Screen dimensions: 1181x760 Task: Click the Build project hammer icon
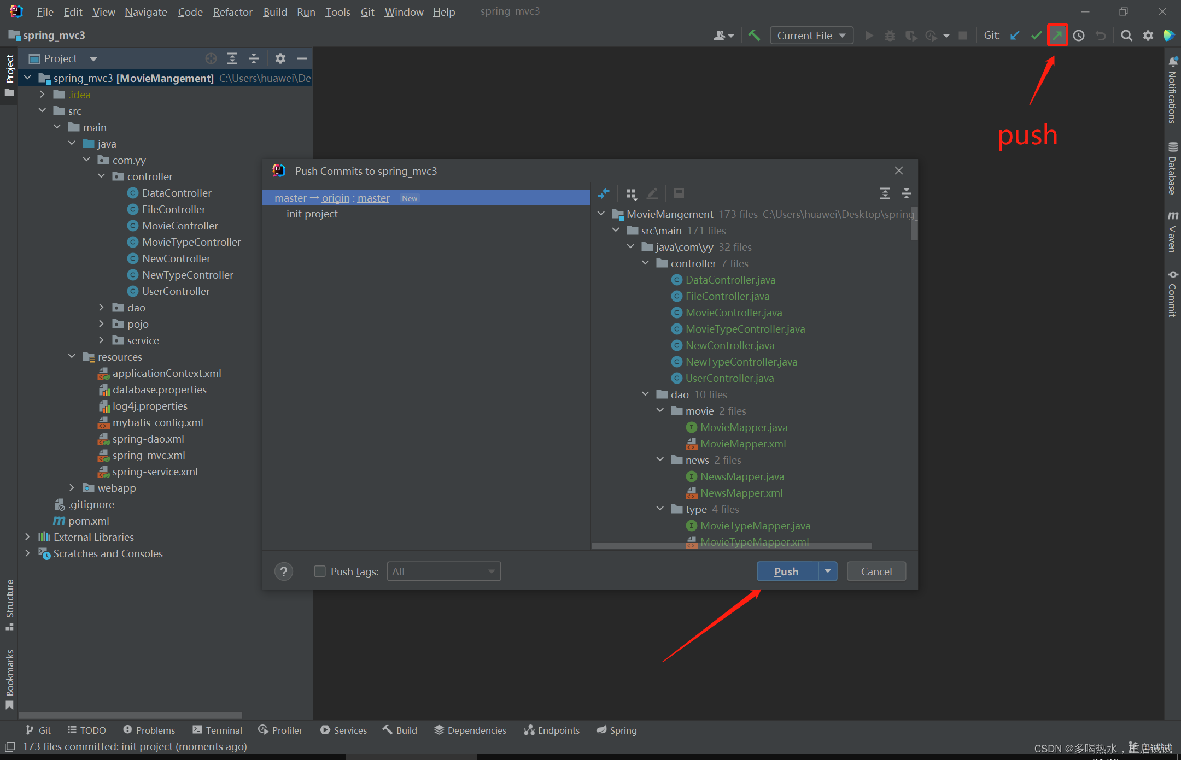click(x=755, y=36)
